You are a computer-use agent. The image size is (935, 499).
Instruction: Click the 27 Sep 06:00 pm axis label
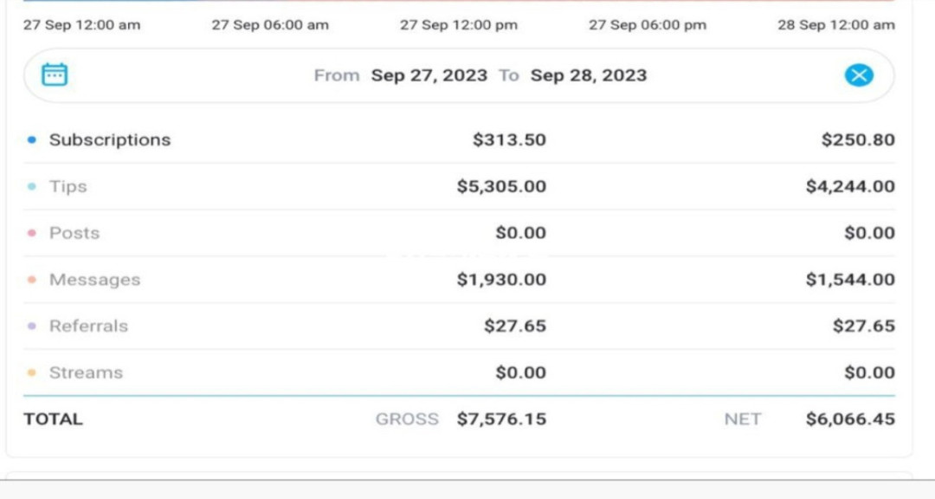(x=648, y=25)
